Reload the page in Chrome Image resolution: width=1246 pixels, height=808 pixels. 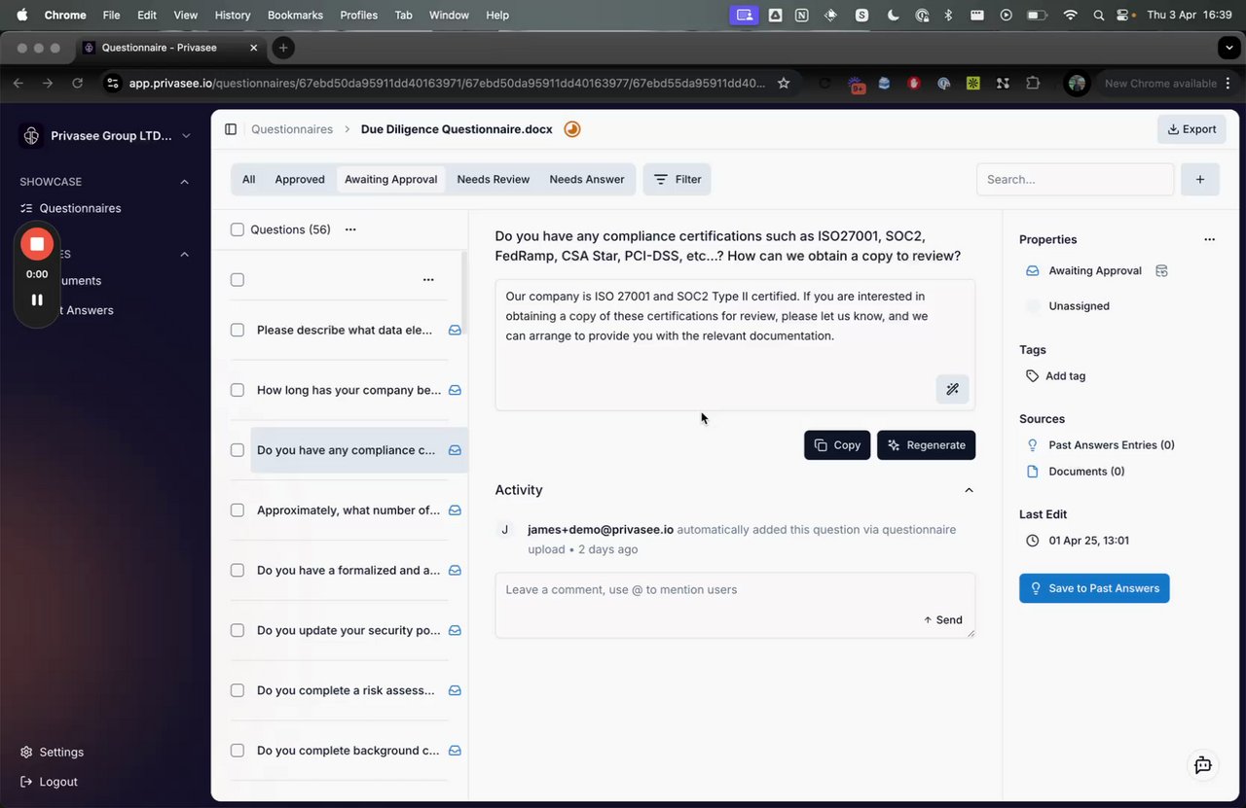(x=77, y=84)
